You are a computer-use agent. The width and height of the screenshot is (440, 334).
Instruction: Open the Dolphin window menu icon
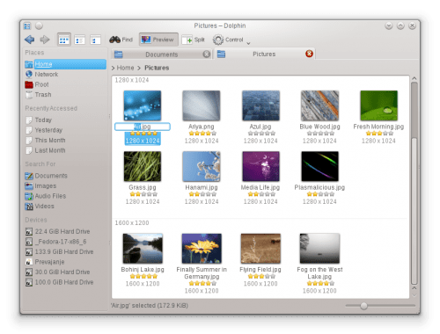pyautogui.click(x=27, y=26)
